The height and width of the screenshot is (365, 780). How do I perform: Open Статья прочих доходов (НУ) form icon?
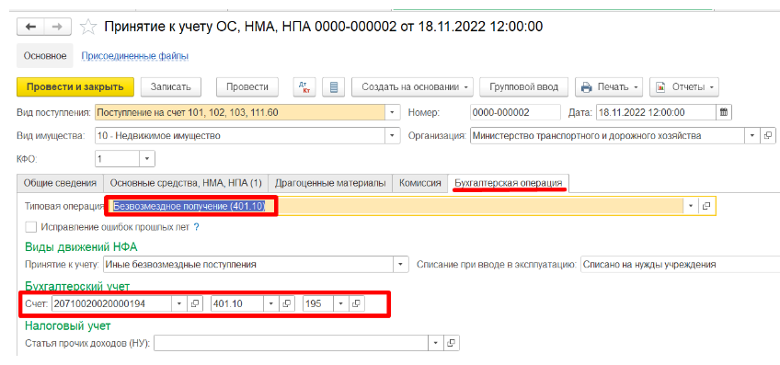tap(451, 343)
